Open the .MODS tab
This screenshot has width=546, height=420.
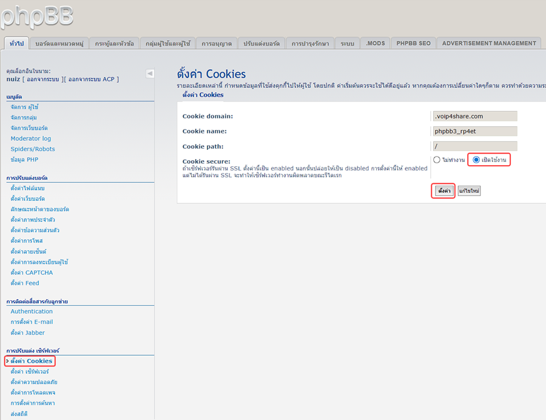click(x=376, y=43)
